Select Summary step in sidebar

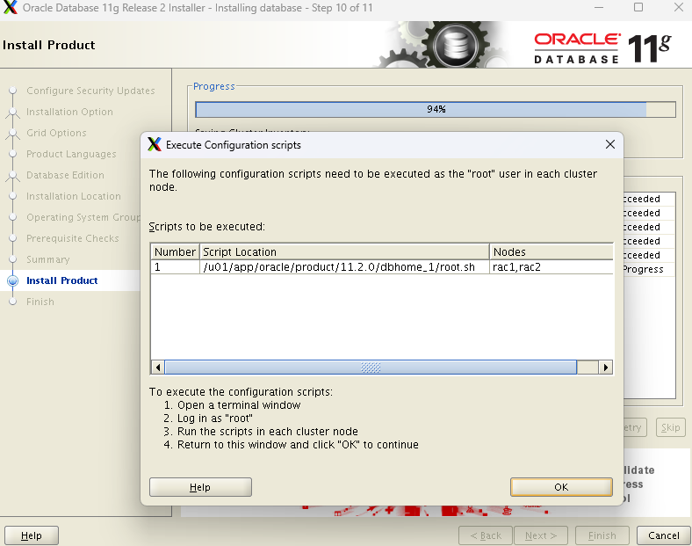(x=48, y=259)
